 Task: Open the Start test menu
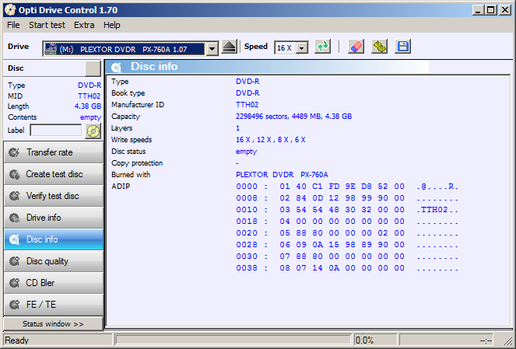pos(47,25)
